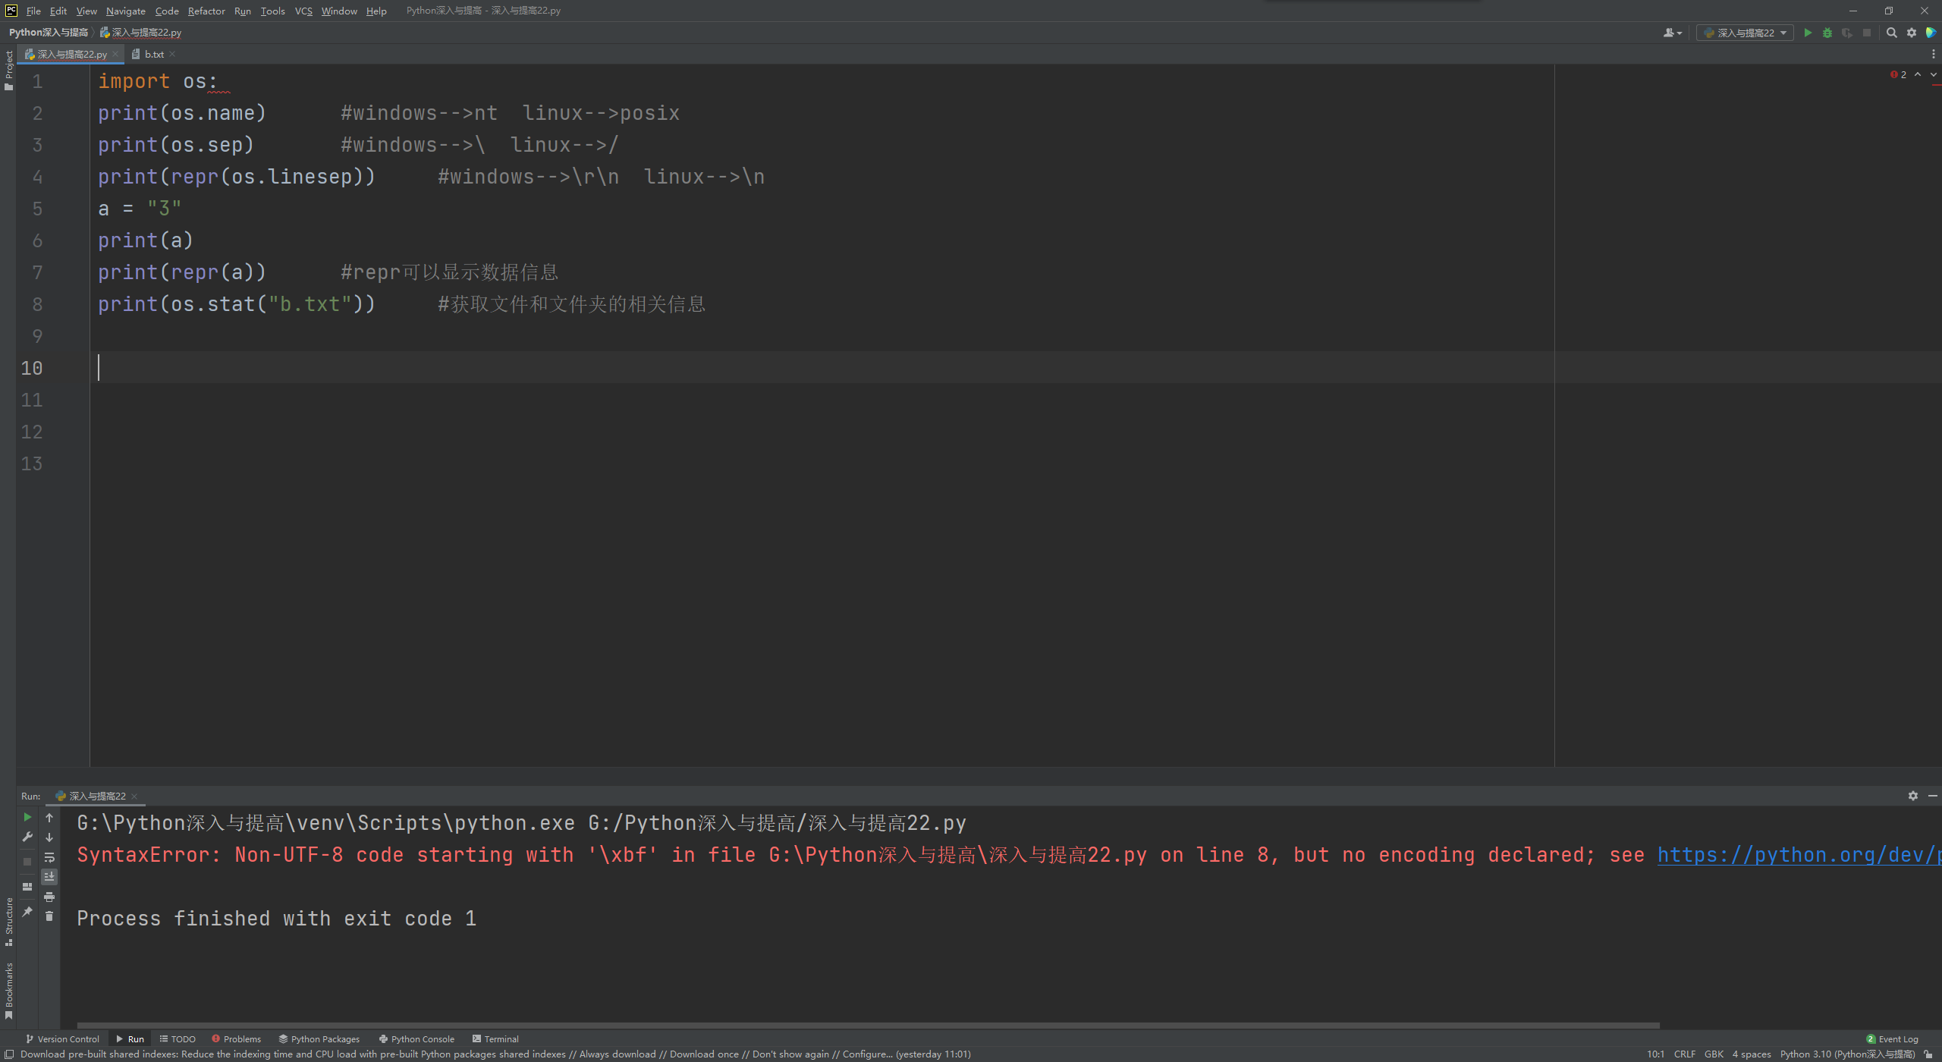Click Run panel stop square button
The image size is (1942, 1062).
click(x=27, y=862)
